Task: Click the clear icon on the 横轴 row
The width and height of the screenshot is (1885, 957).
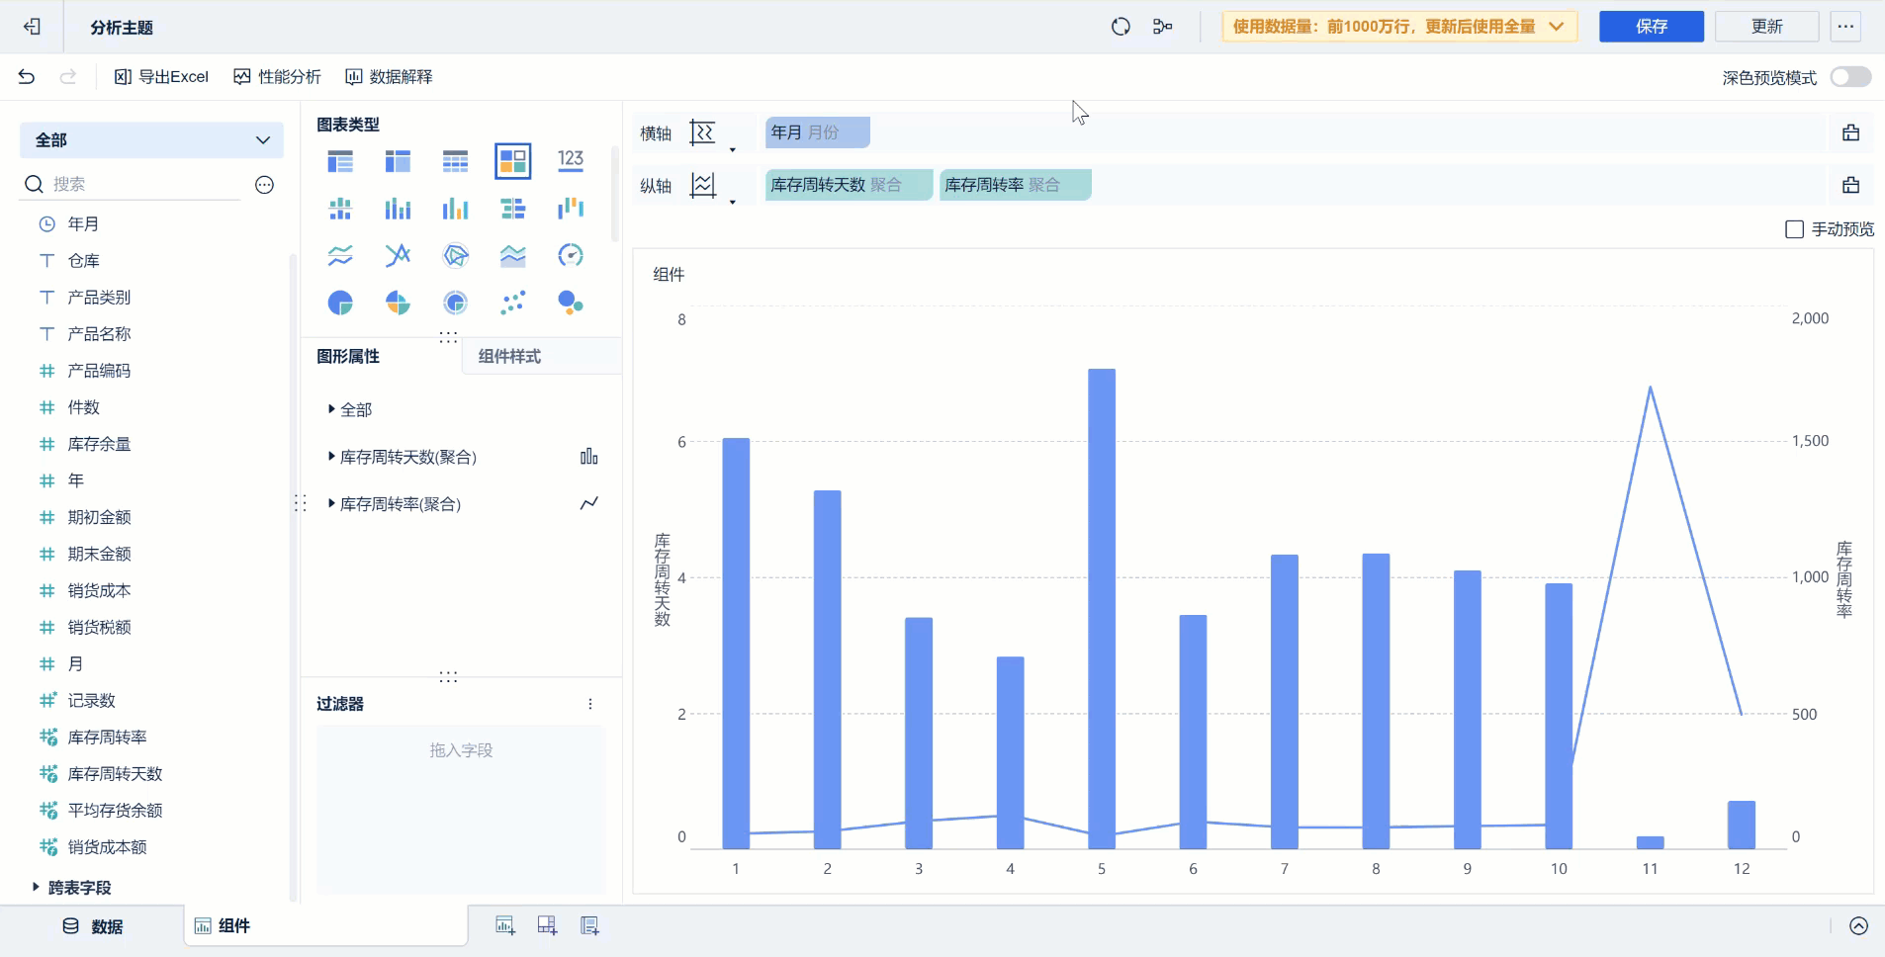Action: (1850, 132)
